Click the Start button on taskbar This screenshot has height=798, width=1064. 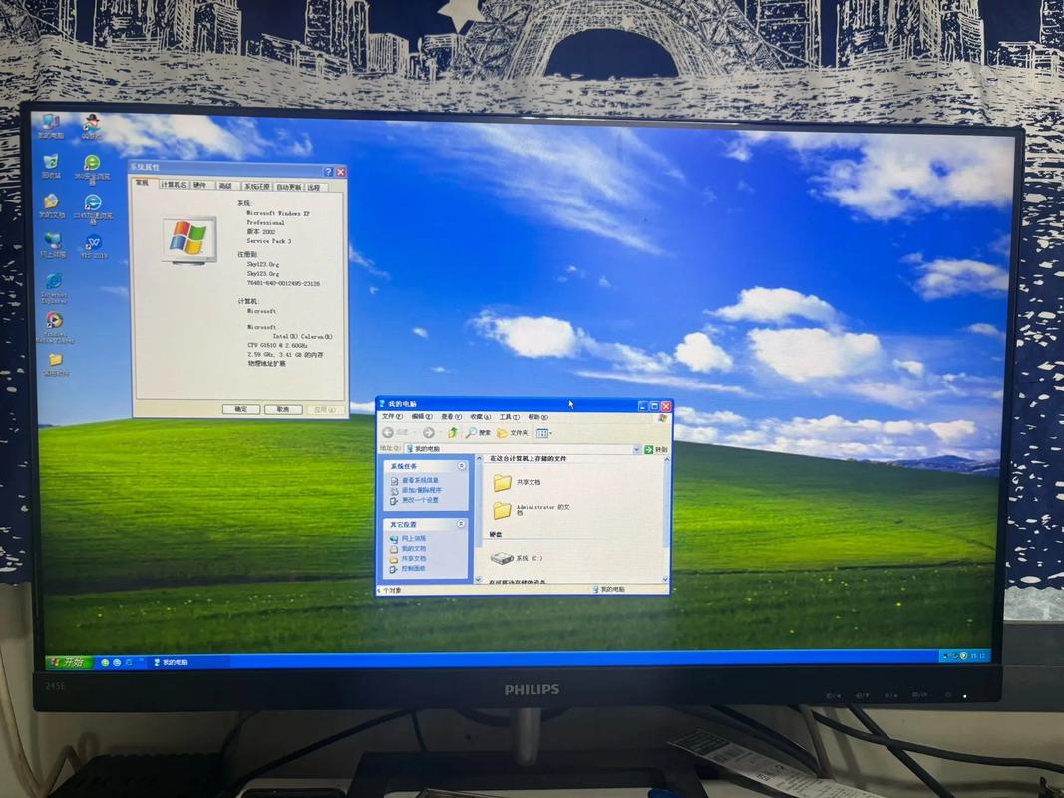coord(67,662)
